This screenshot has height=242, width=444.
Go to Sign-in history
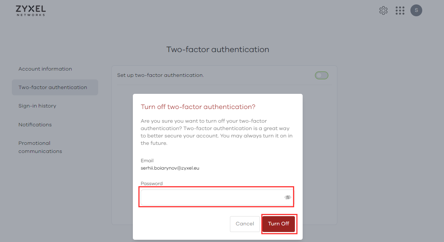pyautogui.click(x=37, y=106)
